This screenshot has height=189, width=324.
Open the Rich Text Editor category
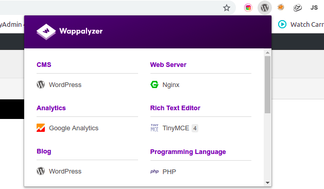tap(175, 108)
